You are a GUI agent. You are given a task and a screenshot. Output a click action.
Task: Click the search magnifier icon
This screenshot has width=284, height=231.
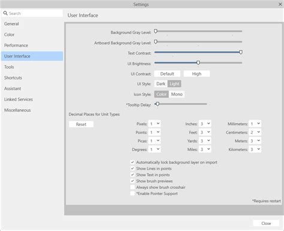[x=5, y=13]
